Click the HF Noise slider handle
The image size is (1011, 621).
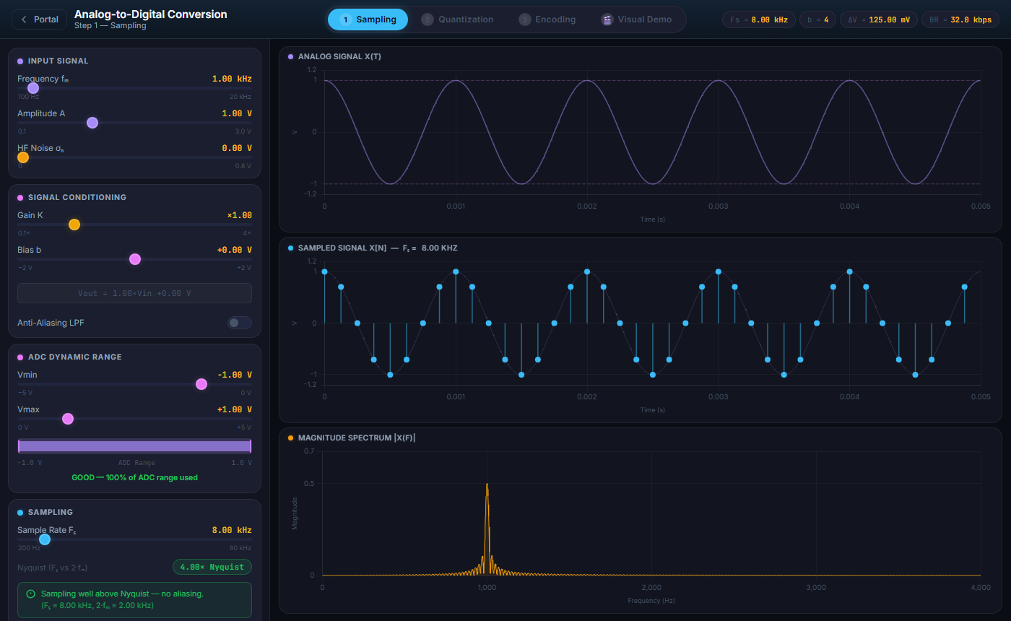(23, 157)
